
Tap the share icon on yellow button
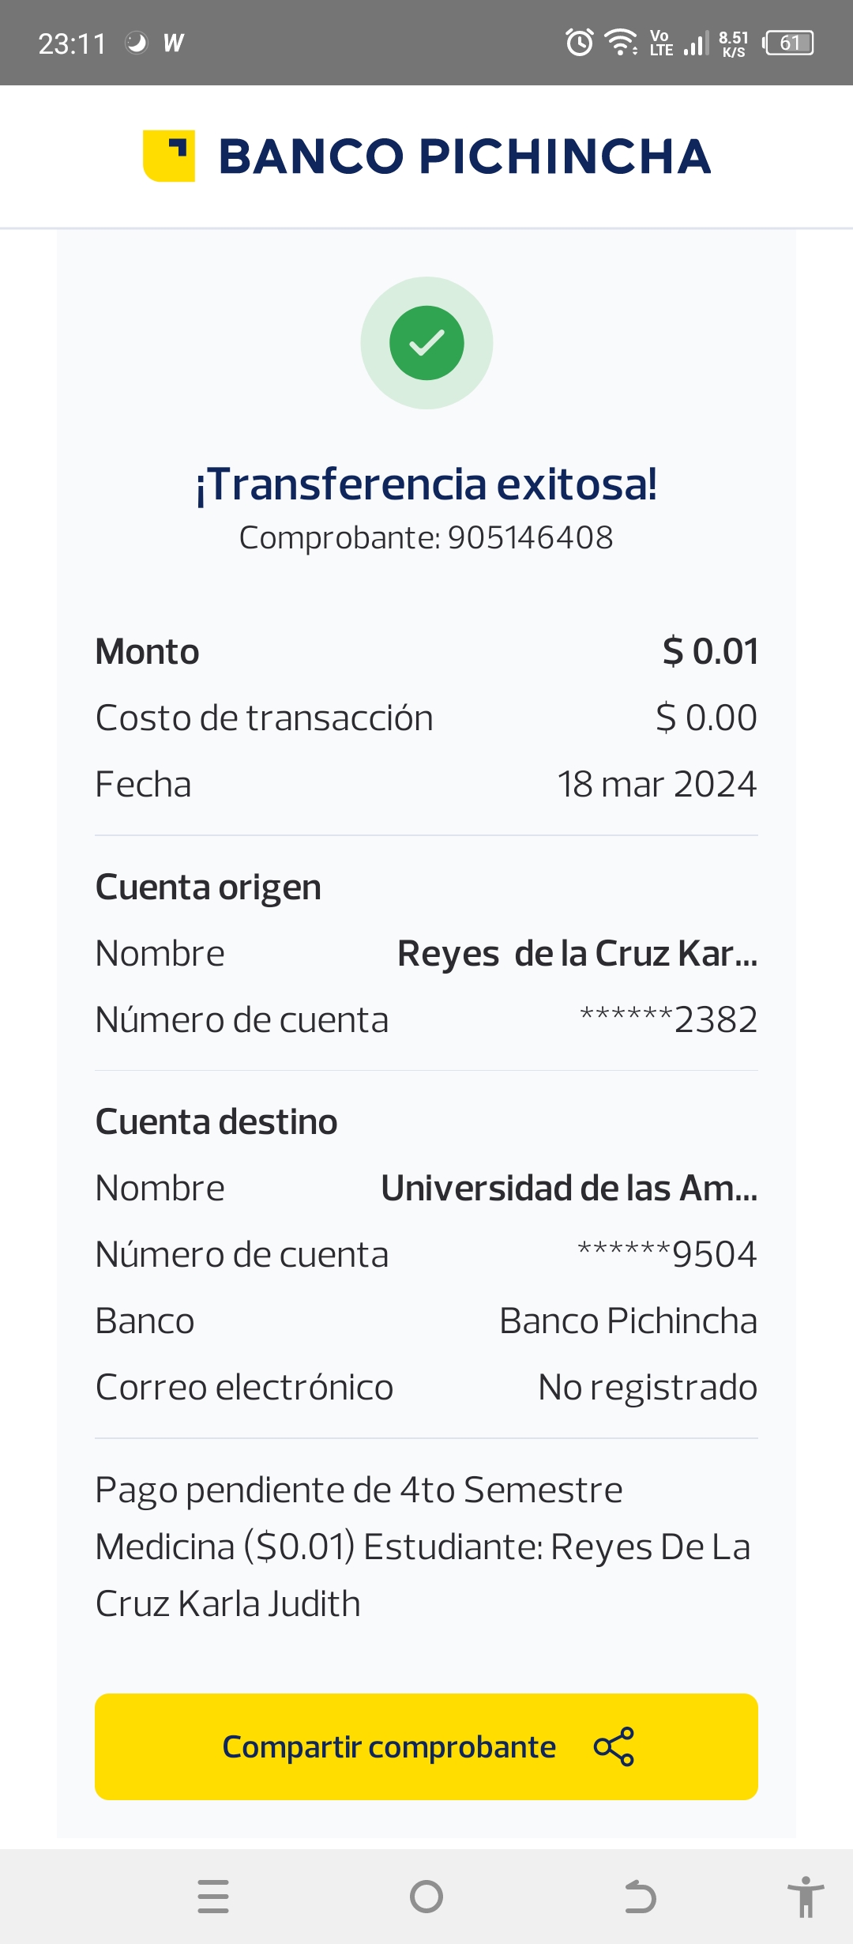coord(614,1746)
